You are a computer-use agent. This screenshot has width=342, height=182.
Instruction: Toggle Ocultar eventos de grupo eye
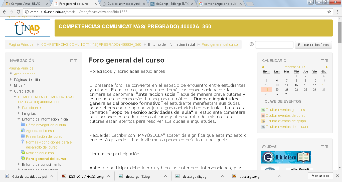[263, 121]
